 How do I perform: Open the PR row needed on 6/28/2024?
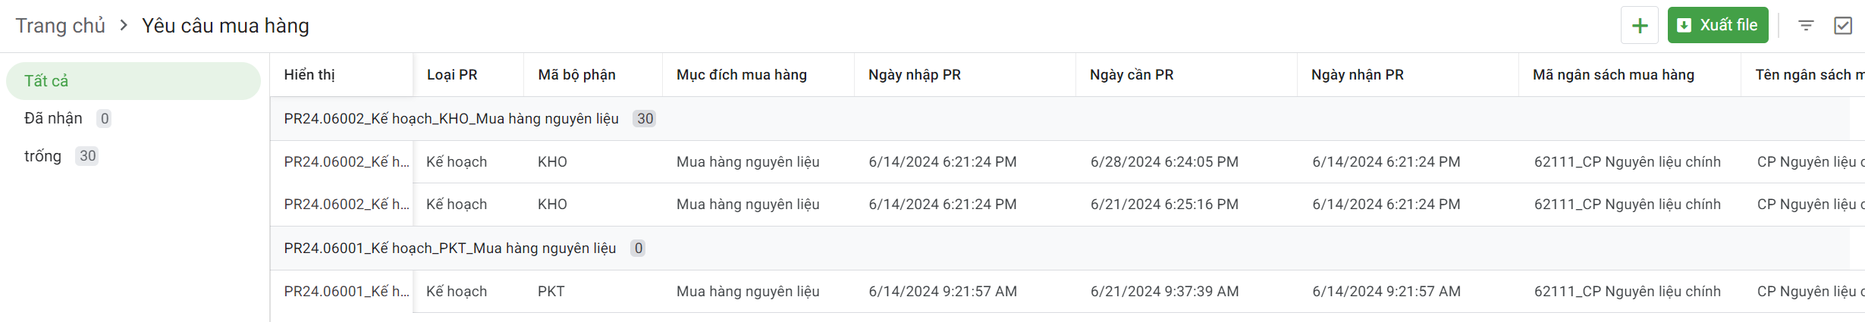[1163, 162]
